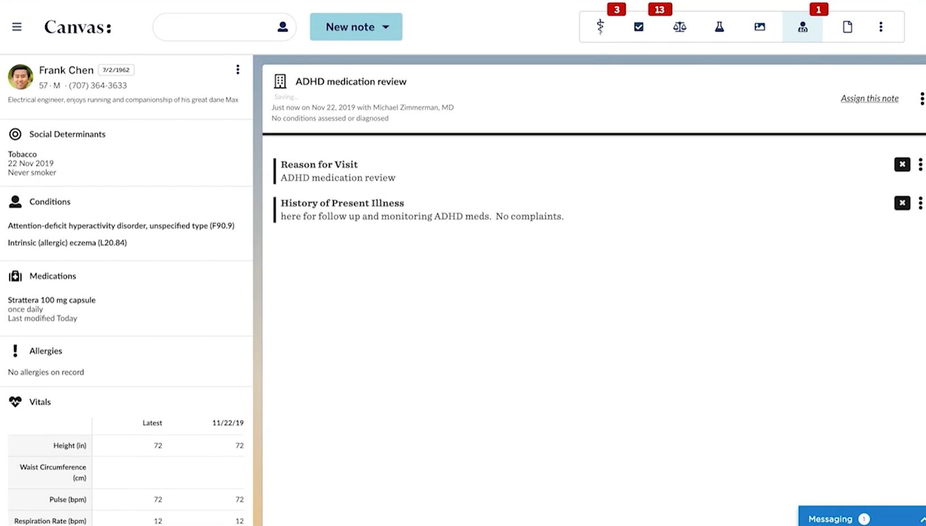This screenshot has width=926, height=526.
Task: Click Frank Chen's profile photo
Action: [20, 77]
